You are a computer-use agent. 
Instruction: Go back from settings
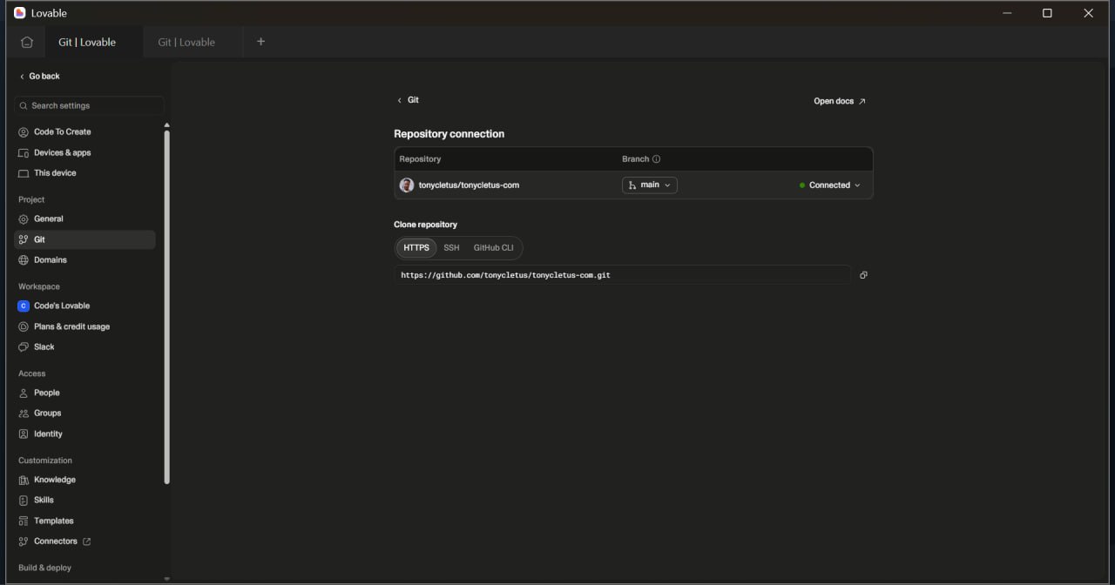[40, 77]
